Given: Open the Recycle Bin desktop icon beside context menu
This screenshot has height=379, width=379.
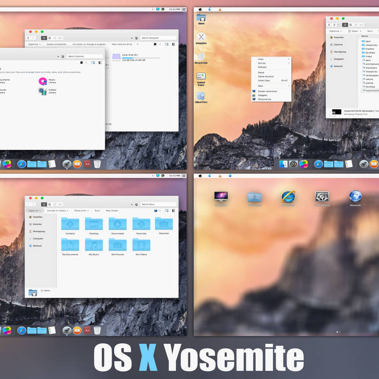Looking at the screenshot, I should (x=201, y=57).
